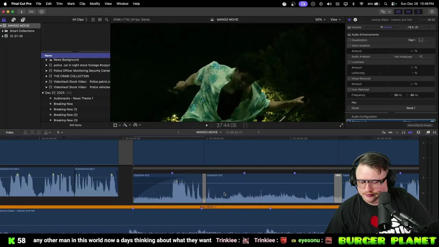Play the viewer from the playhead
Image resolution: width=439 pixels, height=247 pixels.
pyautogui.click(x=206, y=125)
